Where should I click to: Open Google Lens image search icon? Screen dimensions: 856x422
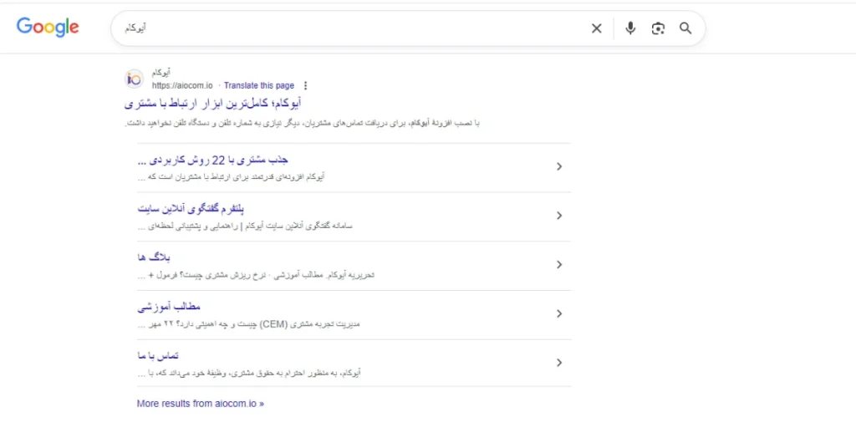click(x=658, y=28)
